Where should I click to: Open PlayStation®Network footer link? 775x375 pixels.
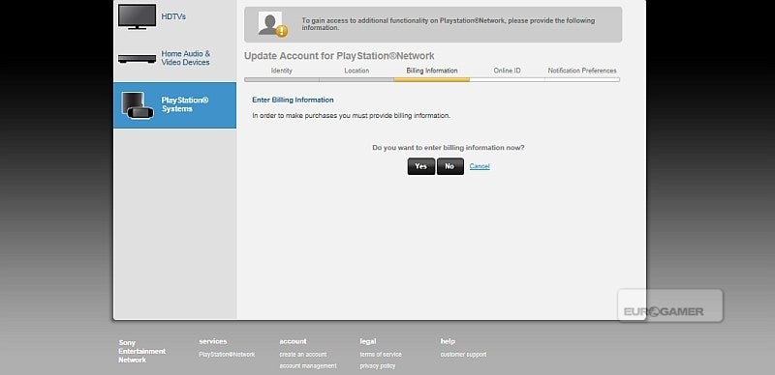pyautogui.click(x=227, y=355)
